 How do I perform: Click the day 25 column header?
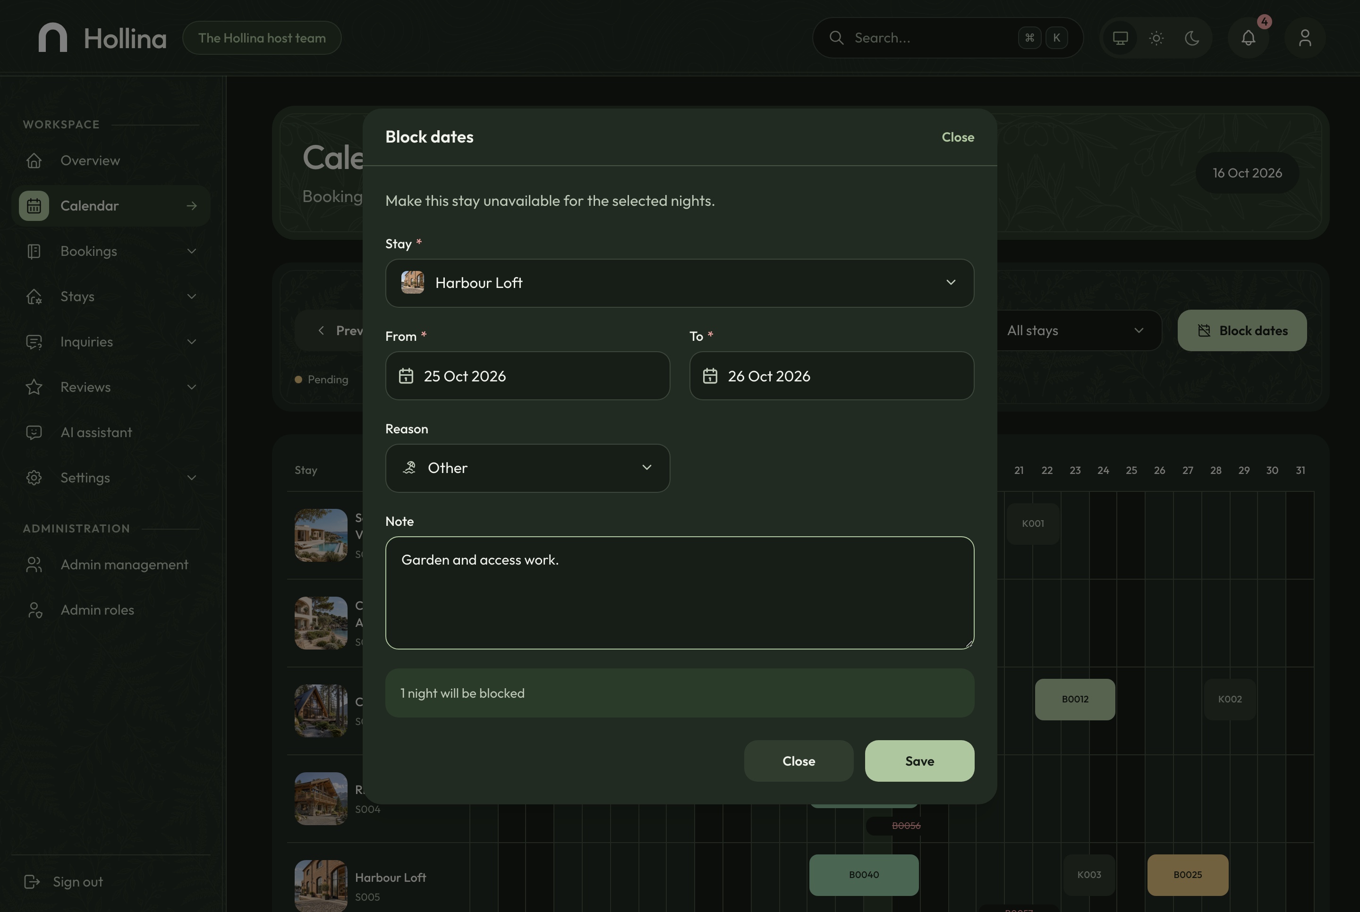(1131, 470)
